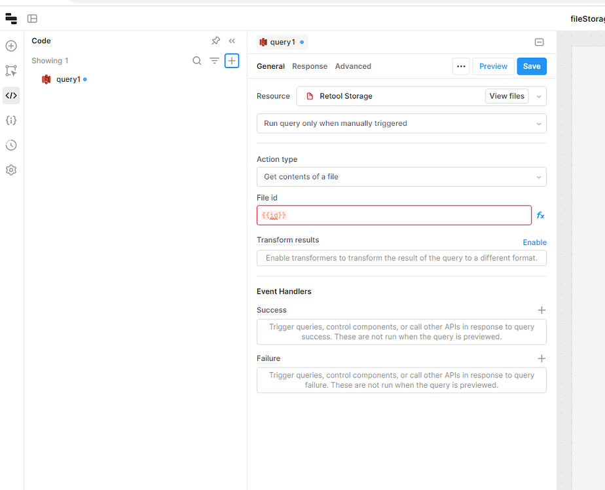Open the release History icon
605x490 pixels.
tap(10, 145)
